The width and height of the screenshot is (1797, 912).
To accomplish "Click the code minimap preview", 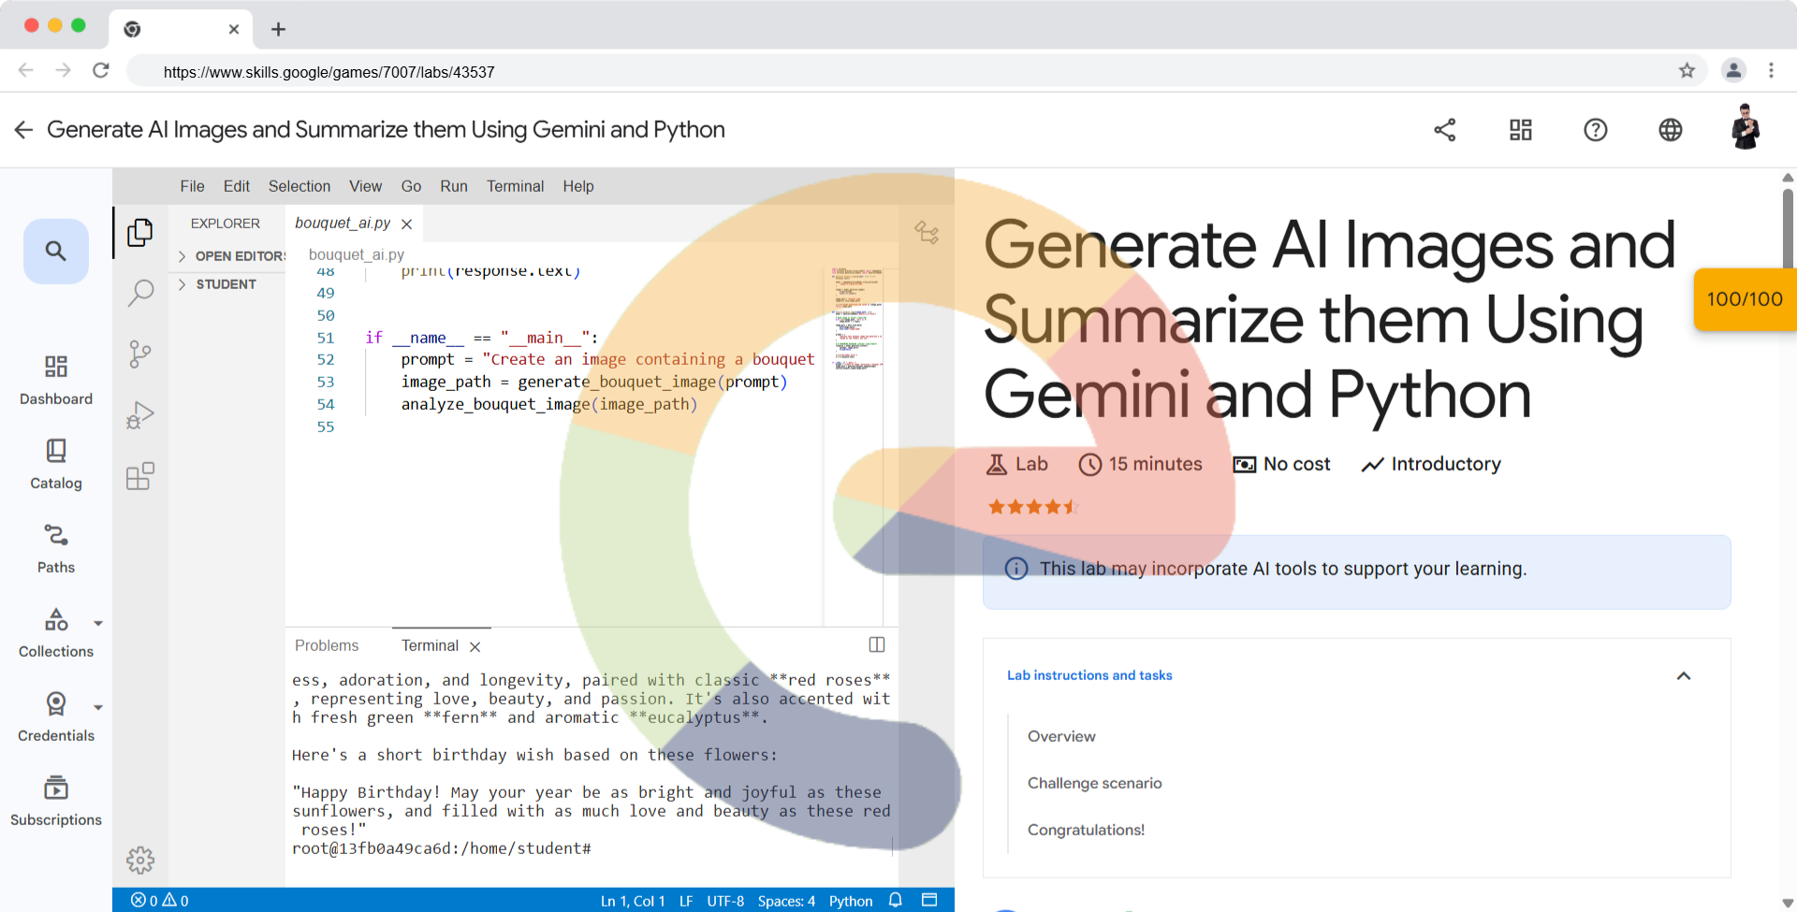I will click(x=857, y=318).
